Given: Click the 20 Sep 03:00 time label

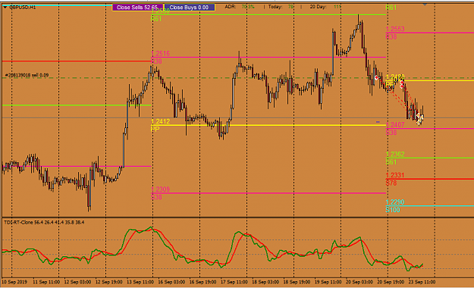Looking at the screenshot, I should tap(359, 282).
